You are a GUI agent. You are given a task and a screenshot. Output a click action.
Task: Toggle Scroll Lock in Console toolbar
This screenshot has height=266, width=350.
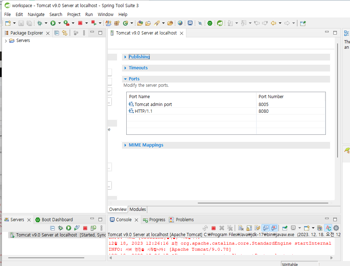pos(249,228)
